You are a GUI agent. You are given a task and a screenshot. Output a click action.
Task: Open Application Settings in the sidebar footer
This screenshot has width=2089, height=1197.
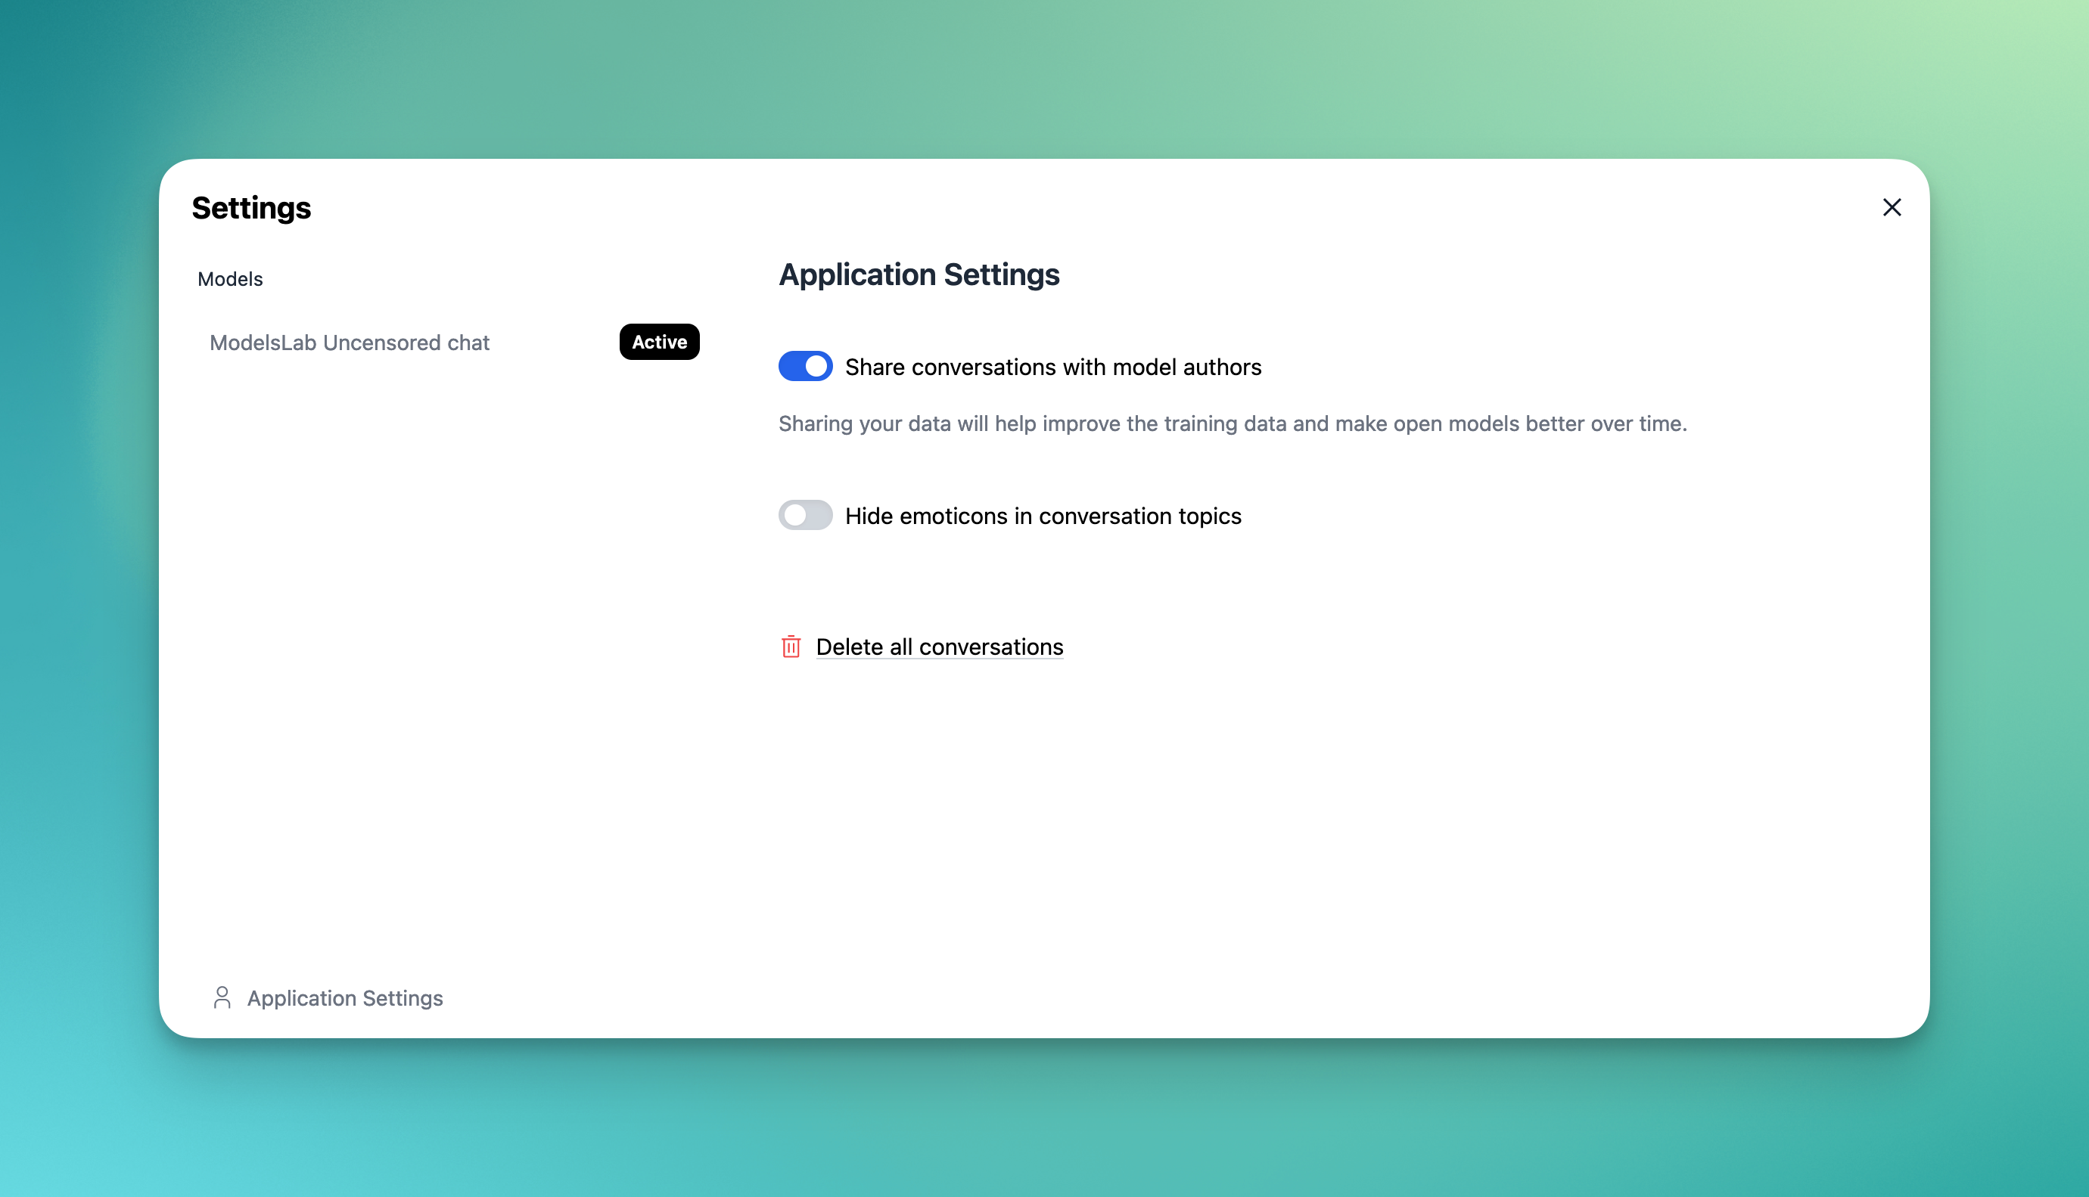point(344,997)
